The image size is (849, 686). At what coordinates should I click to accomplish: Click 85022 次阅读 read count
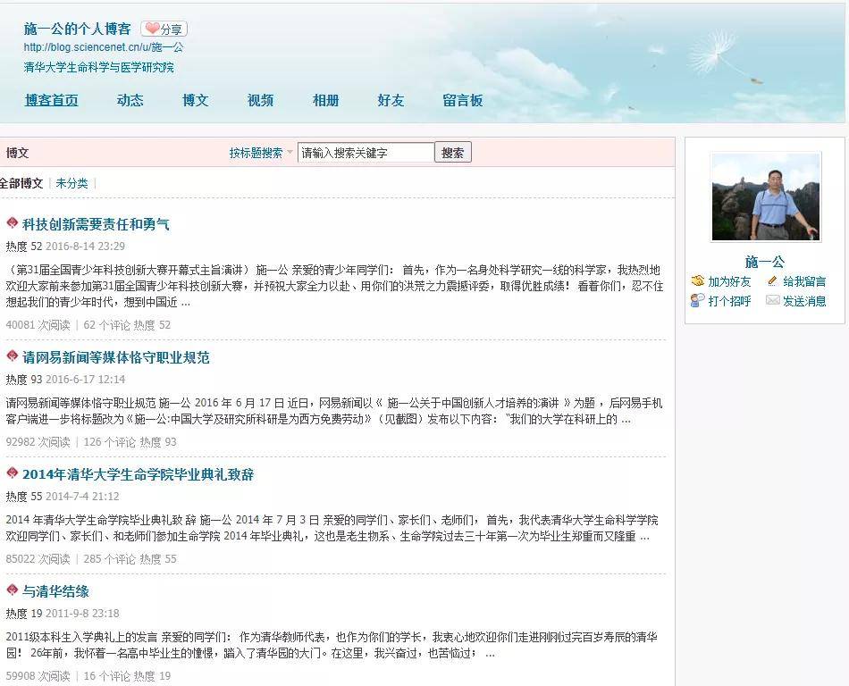coord(38,558)
